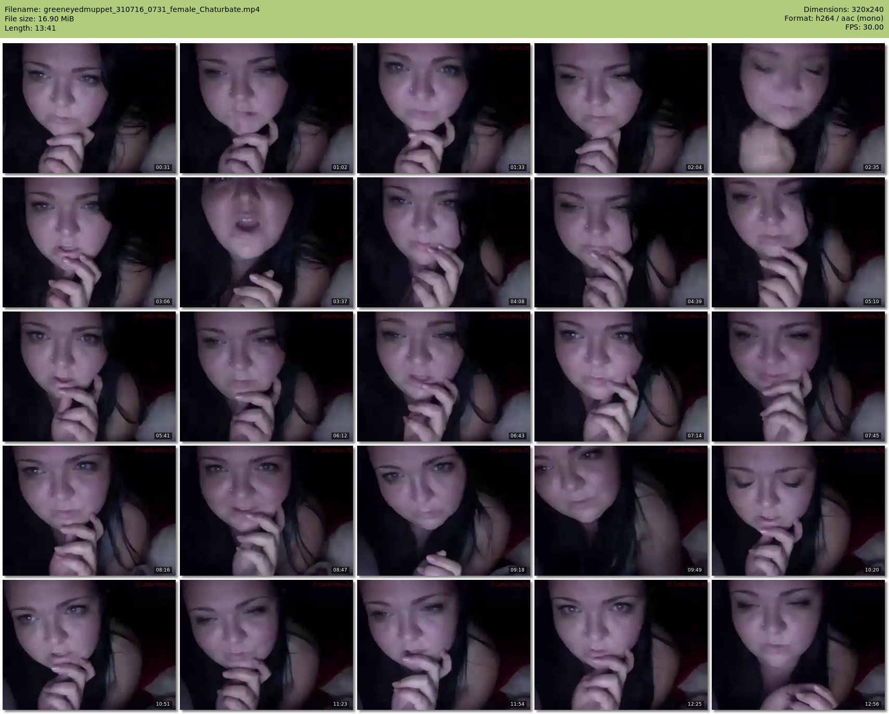Click the Dimensions 320x240 label
Screen dimensions: 889x714
[x=843, y=9]
